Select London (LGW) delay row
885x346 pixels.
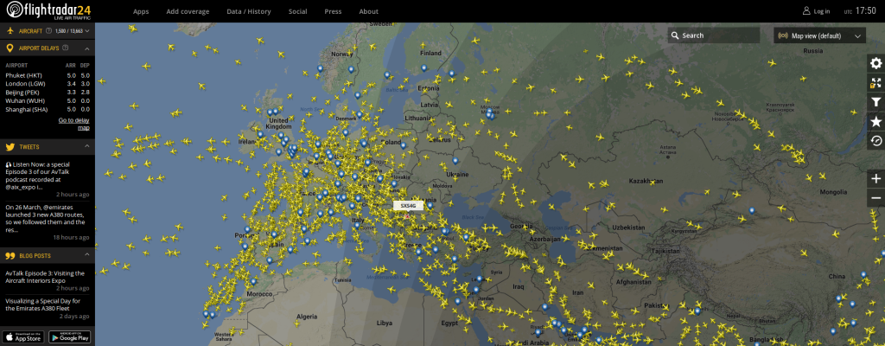(x=48, y=84)
